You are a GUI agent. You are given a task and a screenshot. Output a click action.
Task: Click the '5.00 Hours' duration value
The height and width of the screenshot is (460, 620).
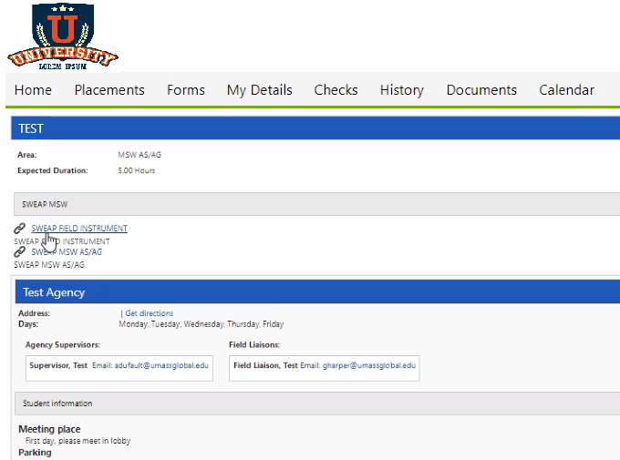click(137, 170)
